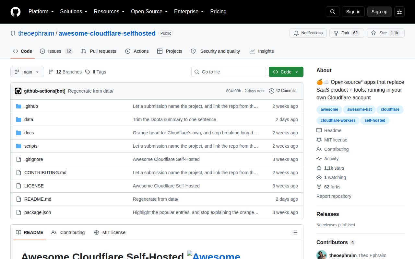The width and height of the screenshot is (415, 259).
Task: Open the Insights tab
Action: pos(262,51)
